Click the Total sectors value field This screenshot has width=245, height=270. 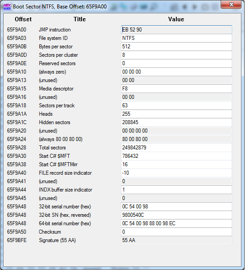tap(176, 148)
